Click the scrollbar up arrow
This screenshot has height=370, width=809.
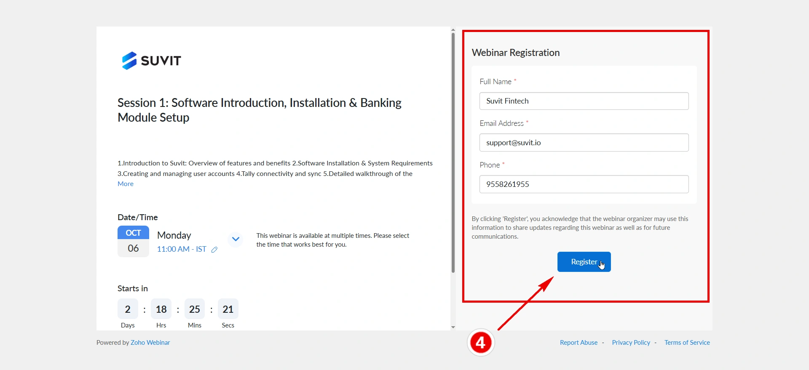pos(453,30)
